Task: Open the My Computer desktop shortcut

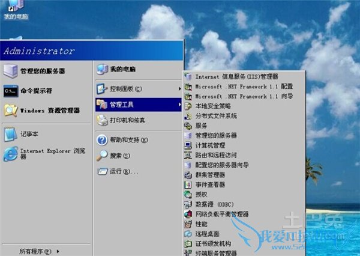Action: tap(16, 10)
